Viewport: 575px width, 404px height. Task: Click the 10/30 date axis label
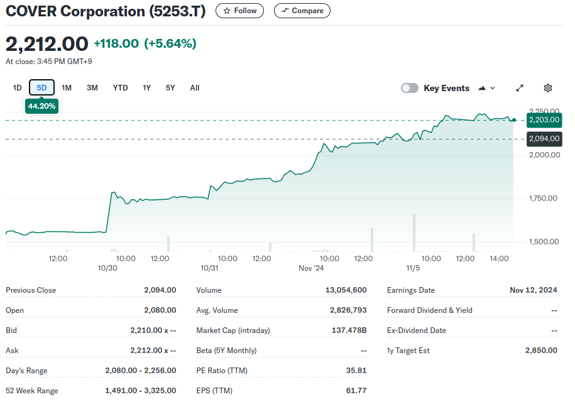pos(107,268)
